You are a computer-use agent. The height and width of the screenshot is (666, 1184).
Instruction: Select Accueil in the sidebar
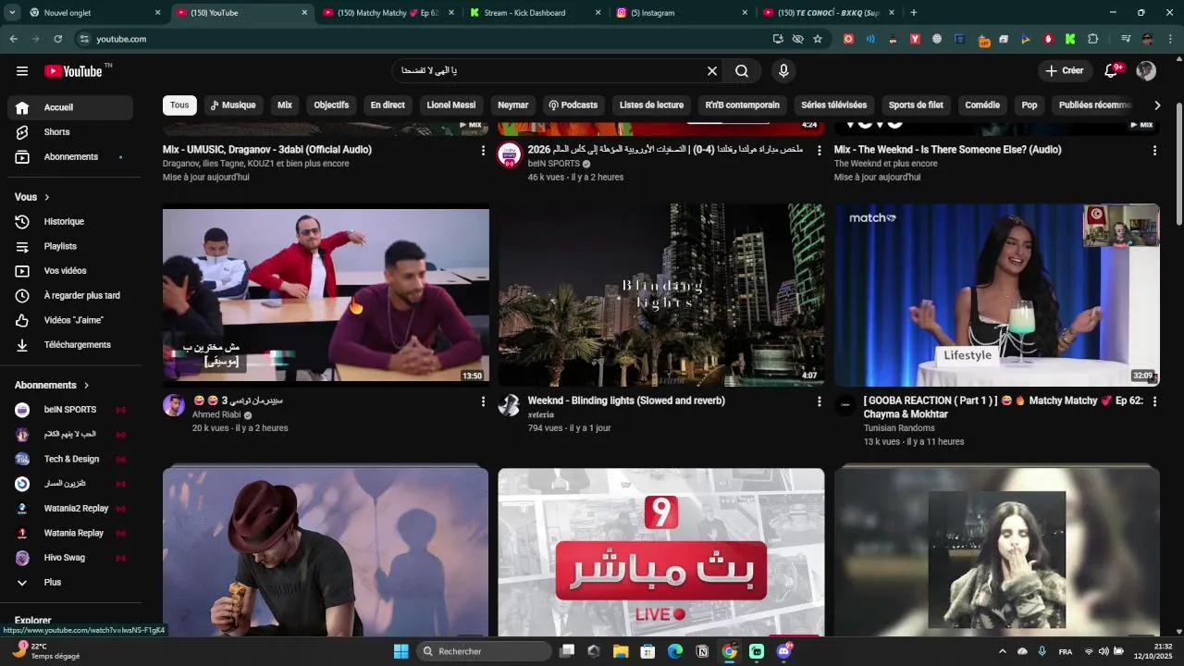(70, 107)
